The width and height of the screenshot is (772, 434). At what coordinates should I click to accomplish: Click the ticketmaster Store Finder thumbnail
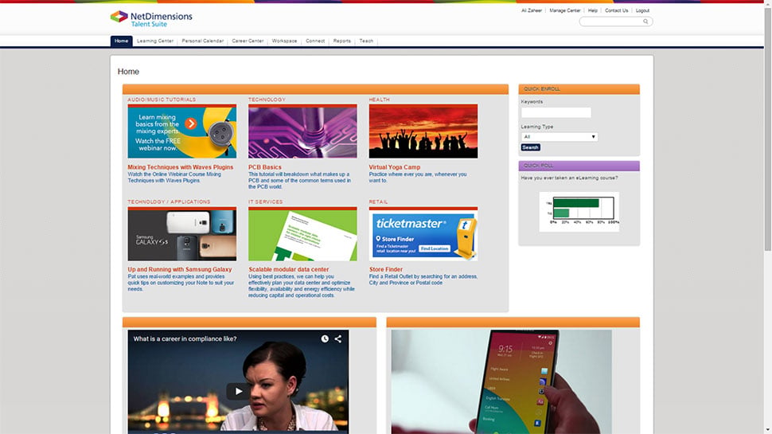pyautogui.click(x=423, y=234)
